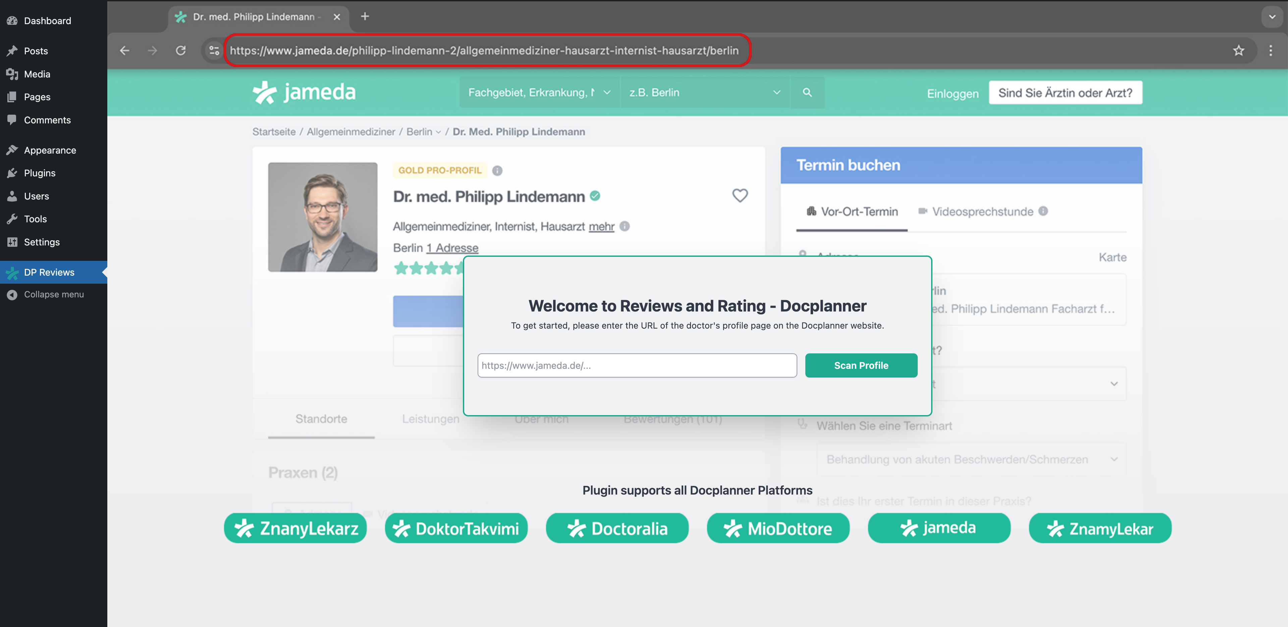
Task: Click the Gold Pro-Profil info icon
Action: (x=497, y=171)
